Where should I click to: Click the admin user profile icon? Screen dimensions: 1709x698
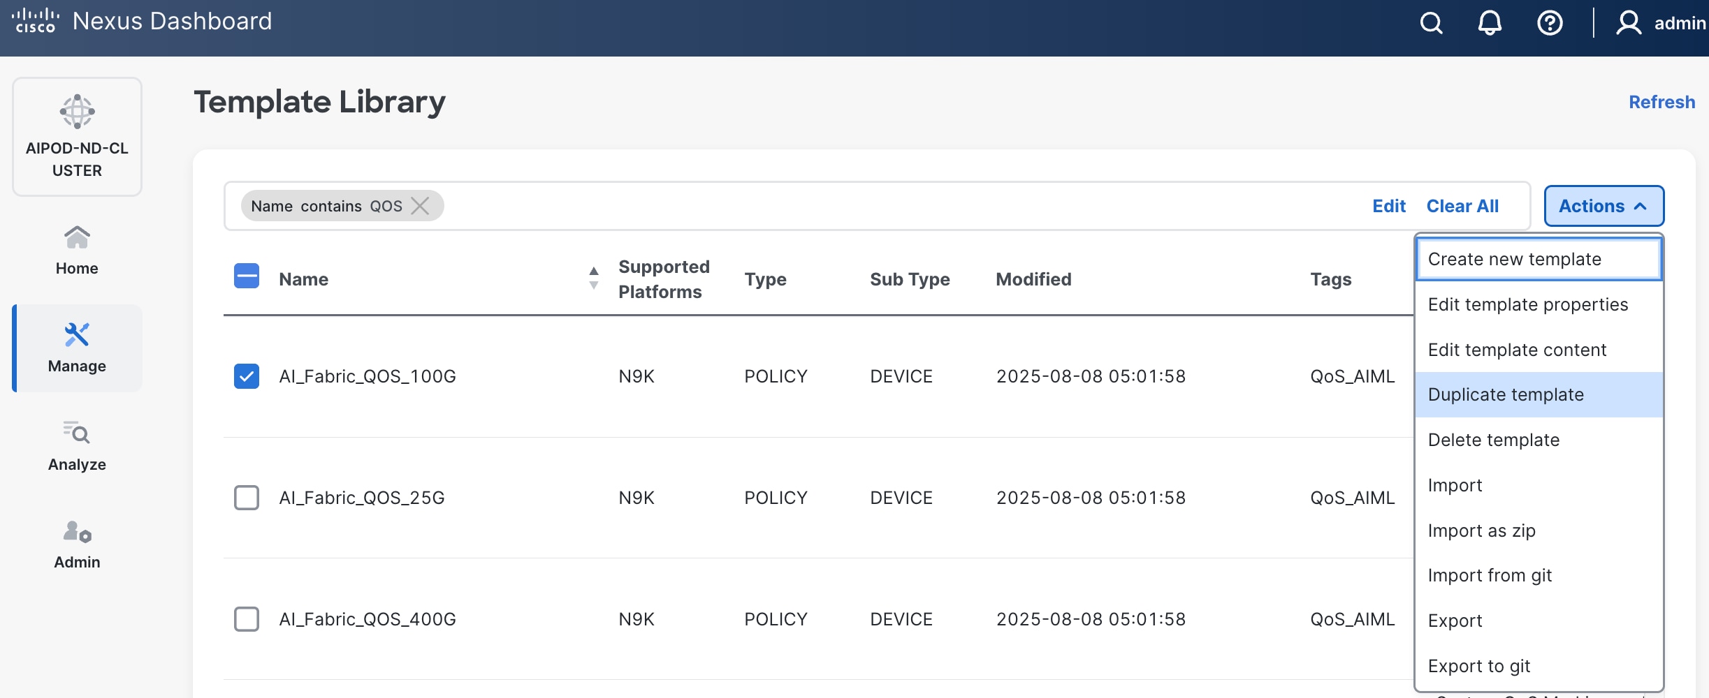point(1628,23)
